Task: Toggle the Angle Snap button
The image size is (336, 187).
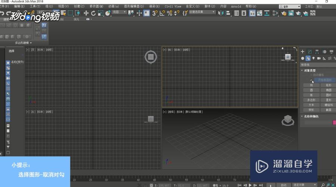Action: tap(162, 13)
